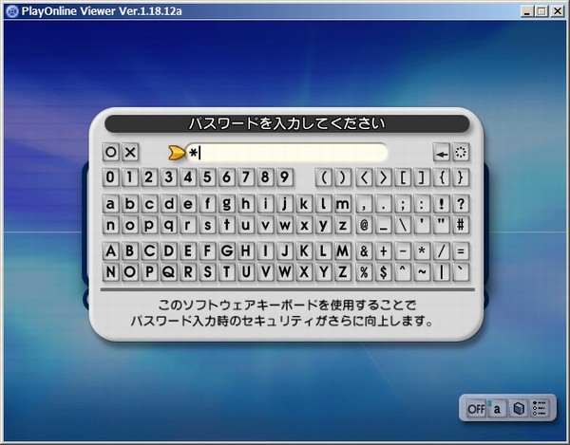This screenshot has width=570, height=445.
Task: Confirm password with the circle (O) button
Action: (x=111, y=152)
